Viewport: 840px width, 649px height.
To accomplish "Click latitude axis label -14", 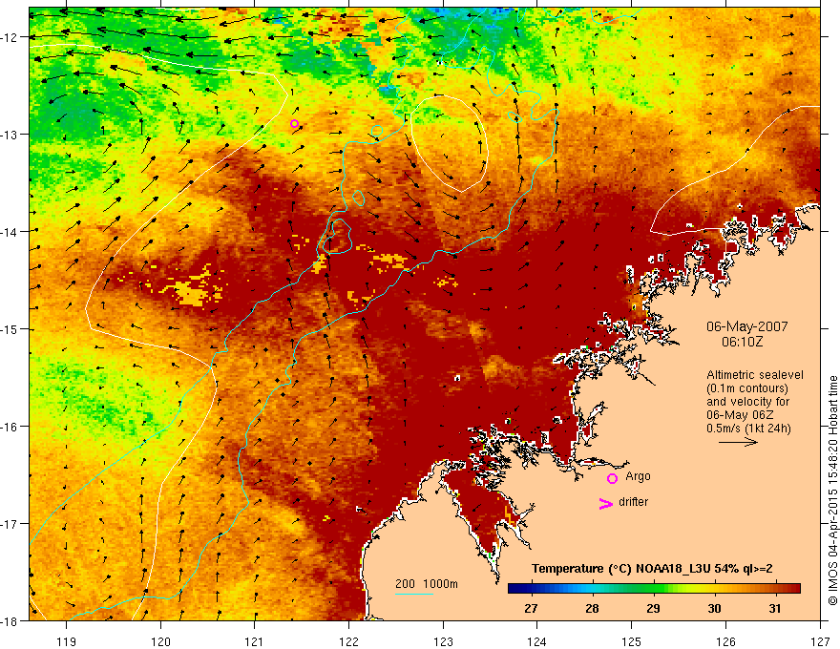I will 10,231.
